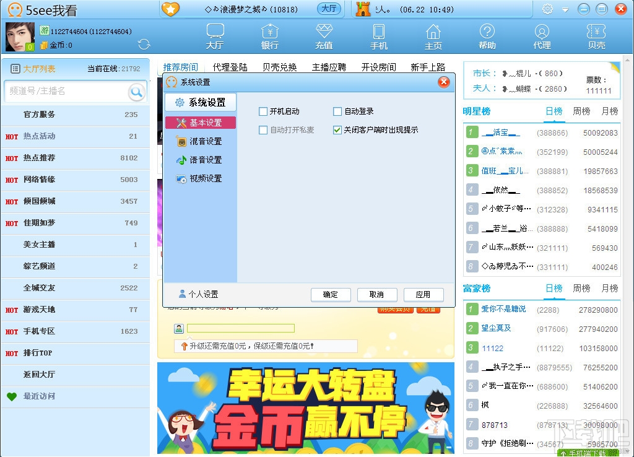Open the 银行 (Bank) icon
This screenshot has width=634, height=457.
(271, 36)
